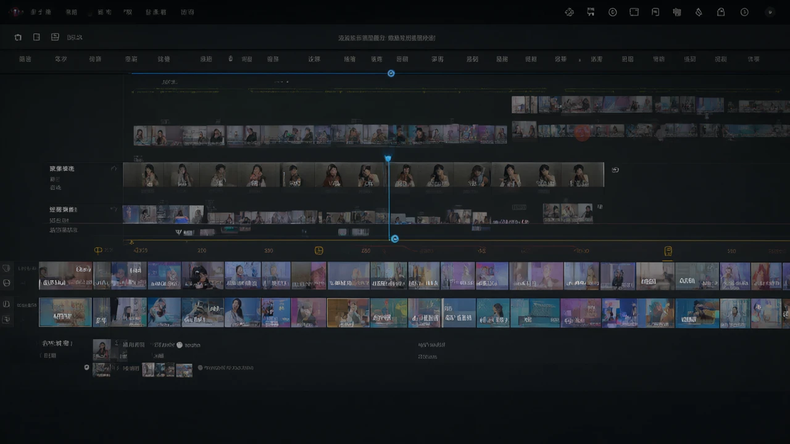Tick the checkbox beside the bottom panel's lower thumbnail row

[x=86, y=368]
